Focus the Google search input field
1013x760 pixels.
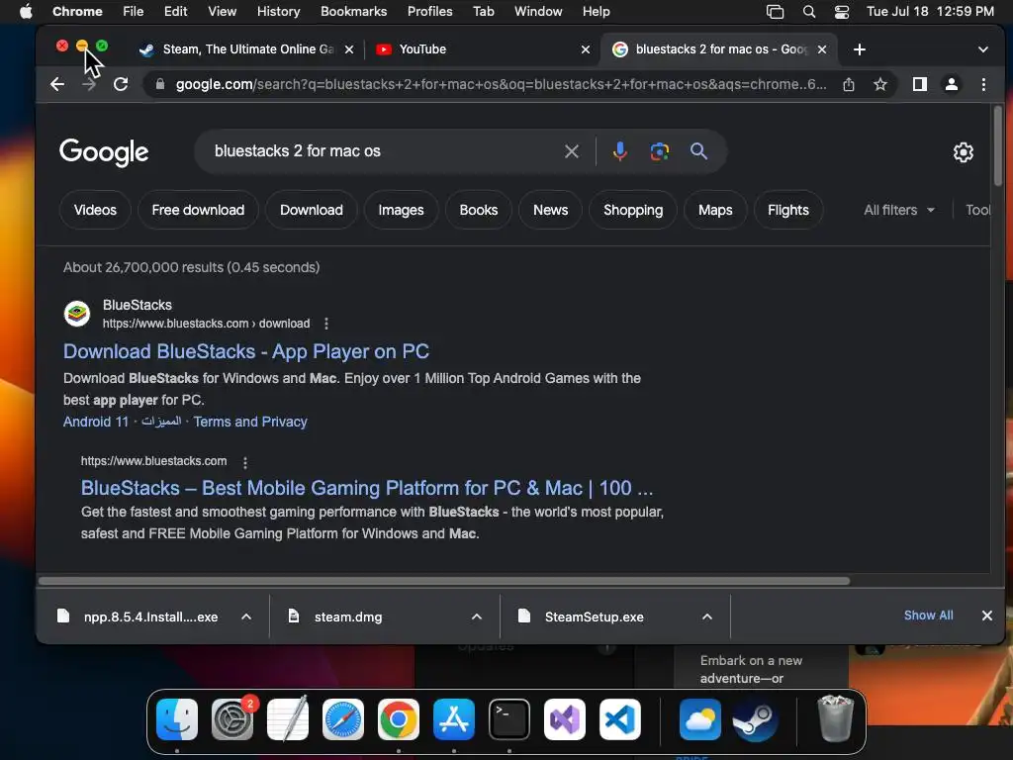pyautogui.click(x=385, y=151)
